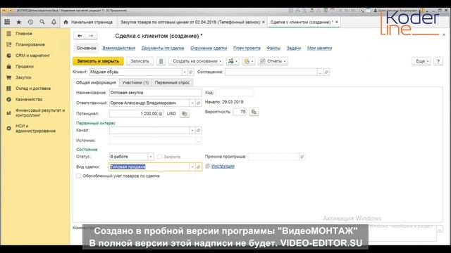Close the Сделка с клиентом tab
The height and width of the screenshot is (253, 451).
pos(337,22)
